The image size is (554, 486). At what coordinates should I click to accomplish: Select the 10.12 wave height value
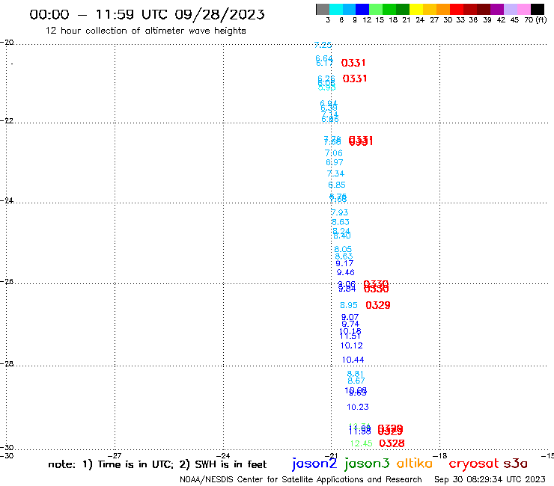pos(352,345)
